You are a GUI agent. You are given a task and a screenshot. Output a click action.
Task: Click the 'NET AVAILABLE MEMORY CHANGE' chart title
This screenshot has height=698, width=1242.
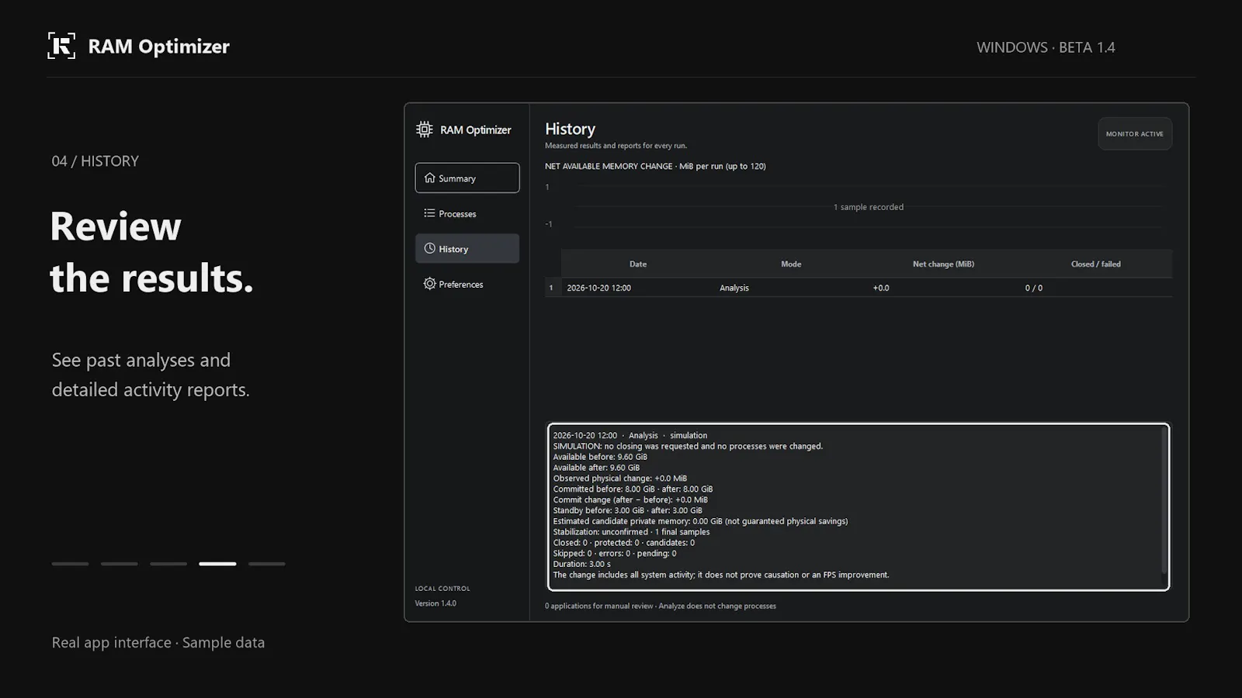point(655,166)
